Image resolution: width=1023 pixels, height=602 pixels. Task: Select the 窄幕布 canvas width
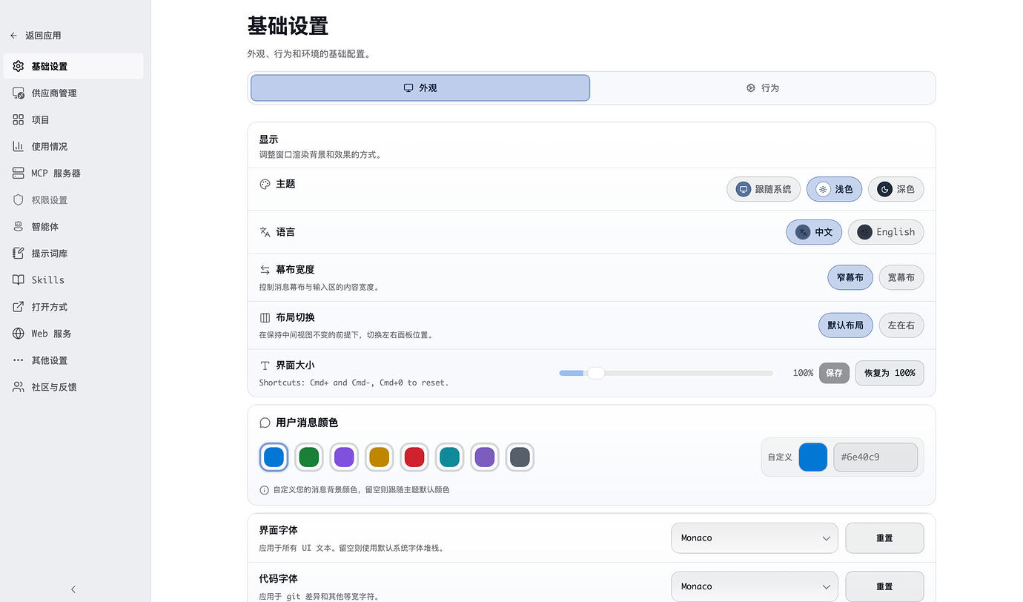coord(850,277)
